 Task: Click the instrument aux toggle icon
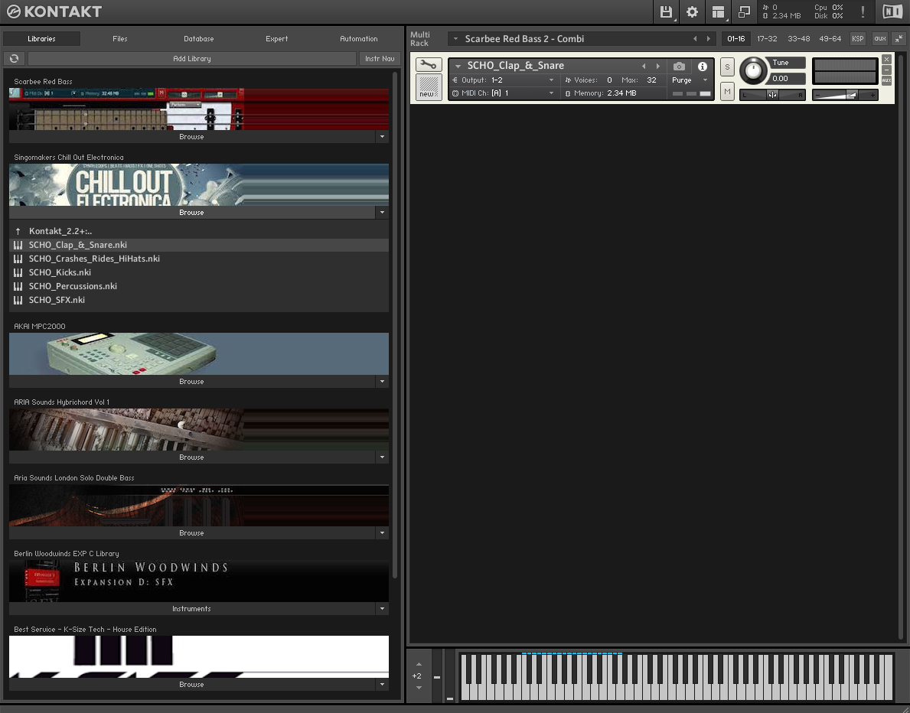tap(886, 80)
